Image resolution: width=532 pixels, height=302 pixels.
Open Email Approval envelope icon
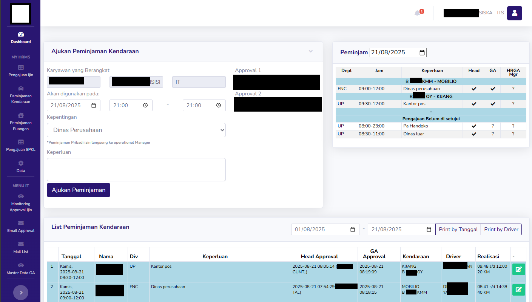point(21,223)
